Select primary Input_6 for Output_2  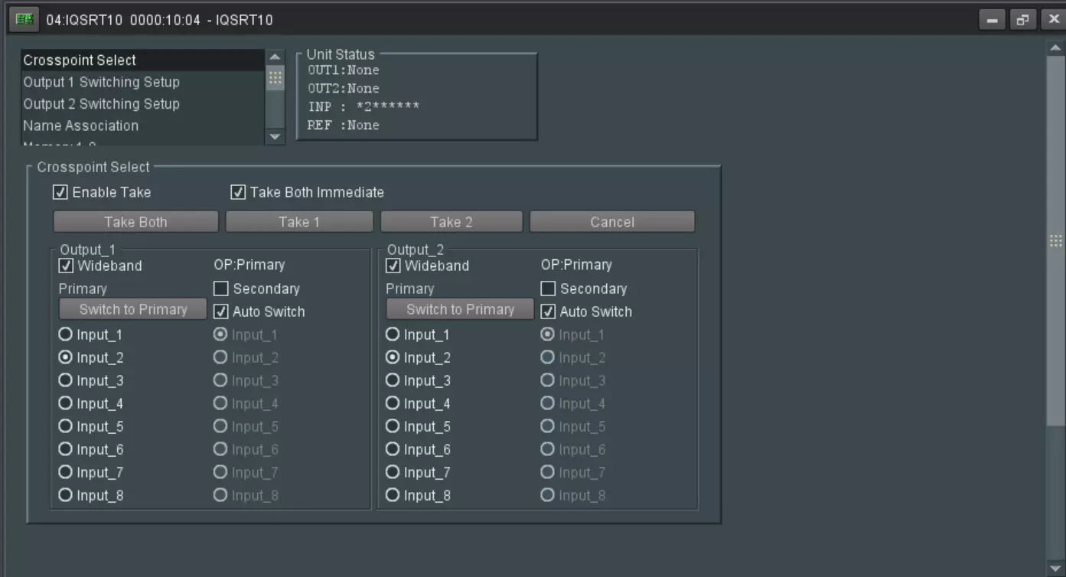[393, 449]
